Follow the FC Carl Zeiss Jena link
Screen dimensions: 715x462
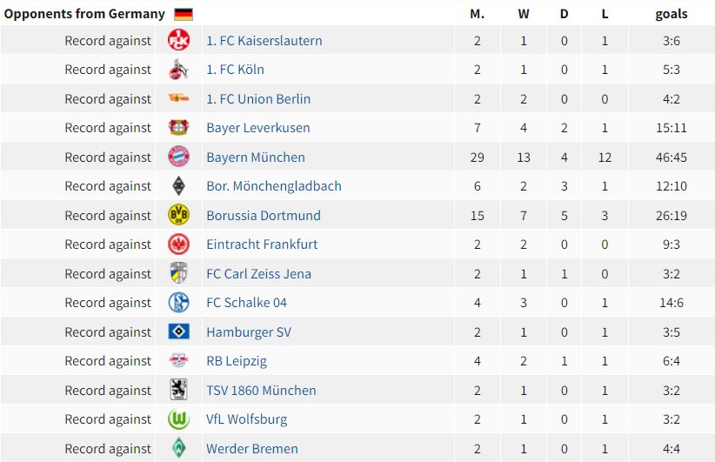pos(259,274)
